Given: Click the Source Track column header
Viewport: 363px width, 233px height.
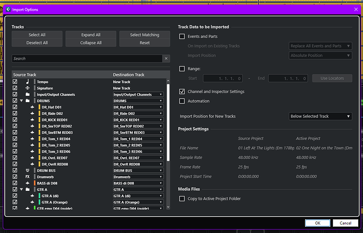Looking at the screenshot, I should (25, 75).
